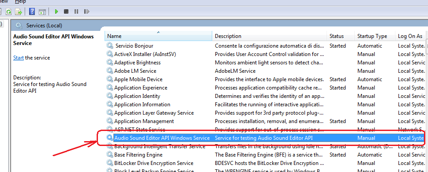Sort by the Startup Type column header
Image resolution: width=428 pixels, height=172 pixels.
pos(375,36)
